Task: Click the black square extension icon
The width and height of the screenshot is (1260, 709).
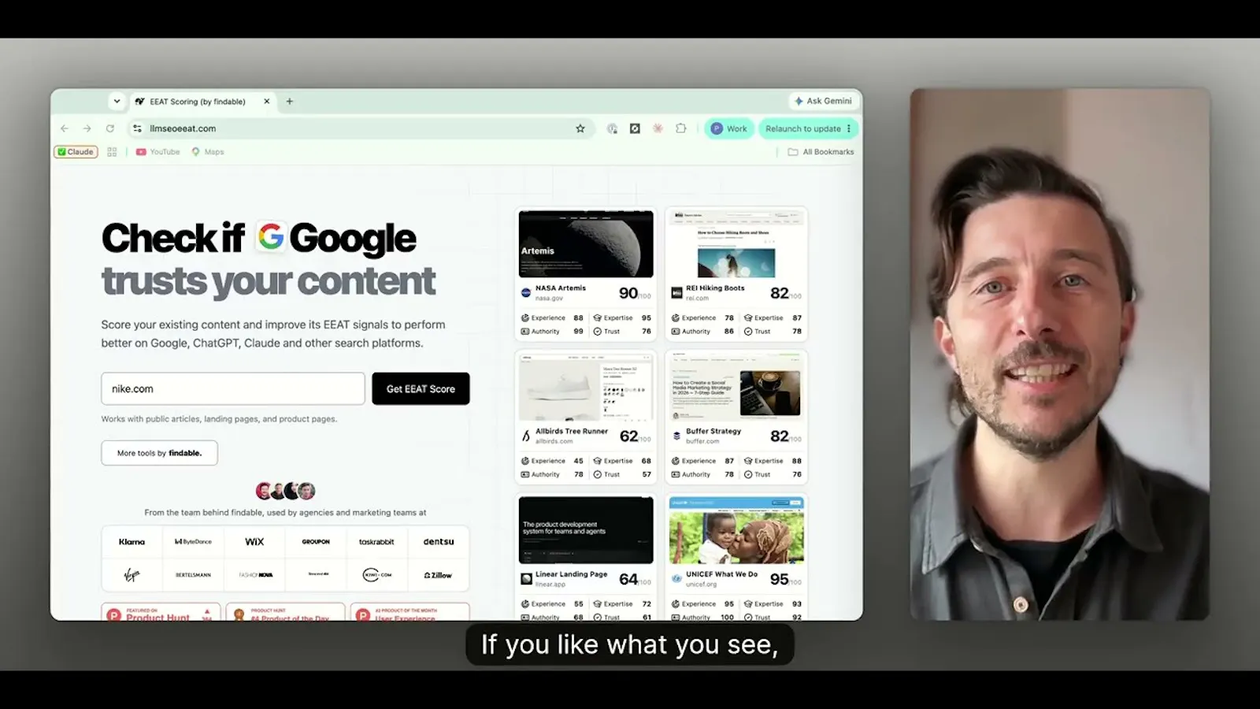Action: click(x=635, y=128)
